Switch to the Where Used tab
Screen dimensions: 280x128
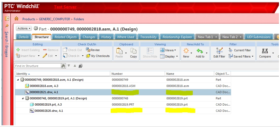(x=126, y=37)
